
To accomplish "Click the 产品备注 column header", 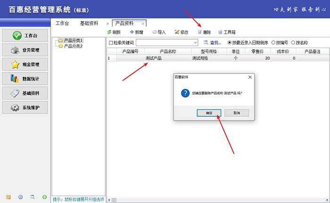I will point(313,51).
